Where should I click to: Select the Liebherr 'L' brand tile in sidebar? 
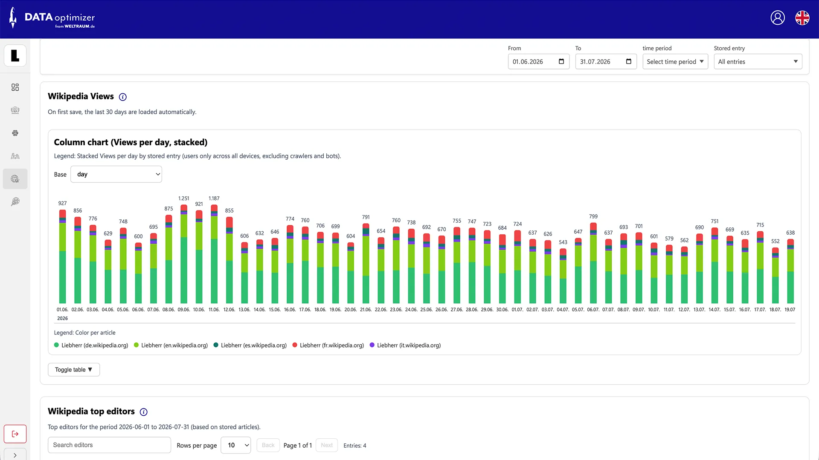pyautogui.click(x=15, y=55)
